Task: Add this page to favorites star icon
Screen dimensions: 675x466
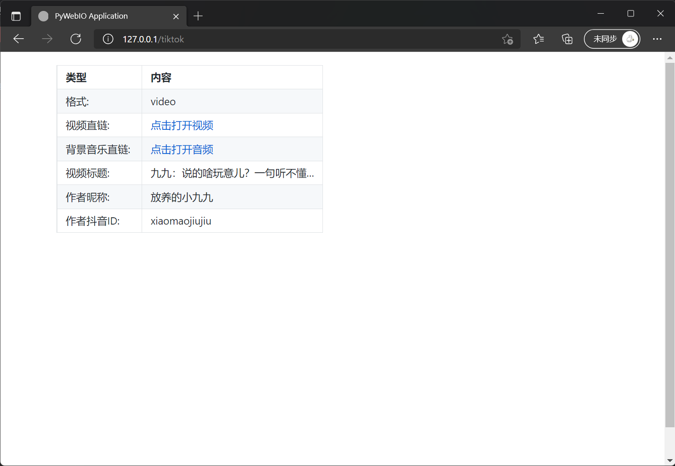Action: pos(507,39)
